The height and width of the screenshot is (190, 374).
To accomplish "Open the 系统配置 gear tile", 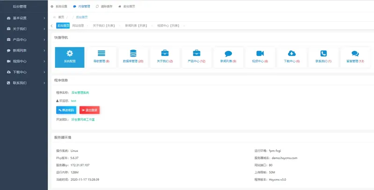I will (x=70, y=57).
